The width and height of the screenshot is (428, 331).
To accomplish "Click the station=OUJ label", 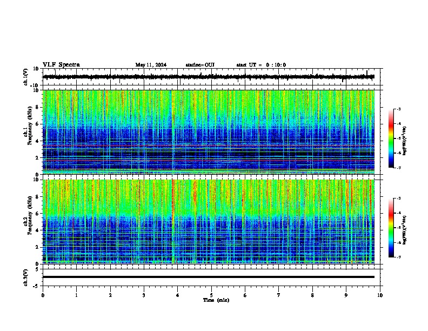I will click(200, 65).
